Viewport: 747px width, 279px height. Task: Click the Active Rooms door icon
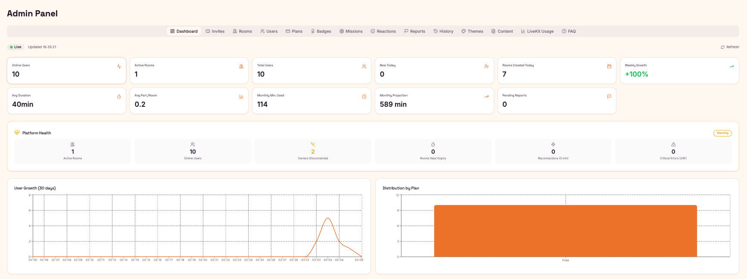tap(241, 66)
